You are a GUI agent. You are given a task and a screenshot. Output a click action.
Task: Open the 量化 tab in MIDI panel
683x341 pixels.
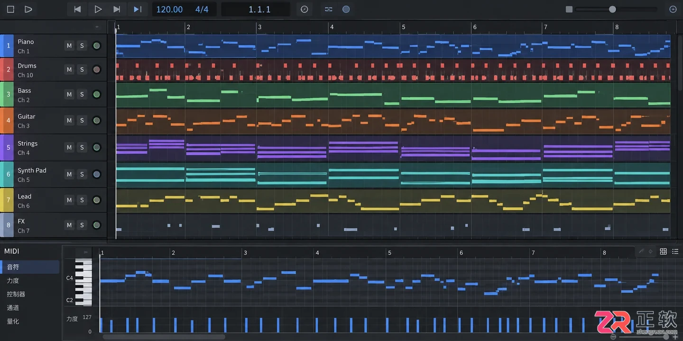(13, 321)
